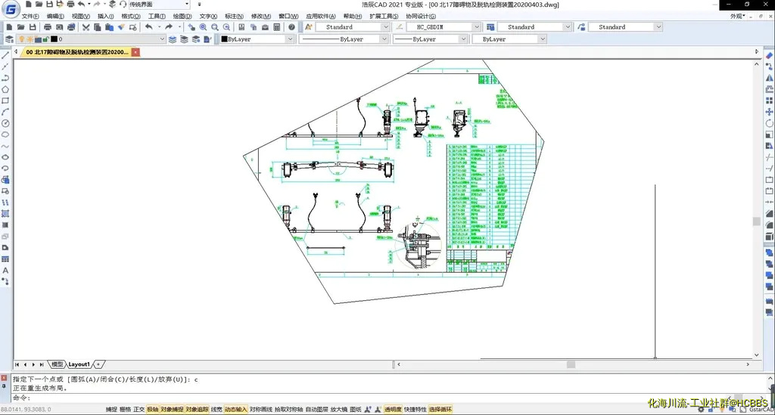The height and width of the screenshot is (415, 775).
Task: Close the drawing document tab
Action: [x=135, y=52]
